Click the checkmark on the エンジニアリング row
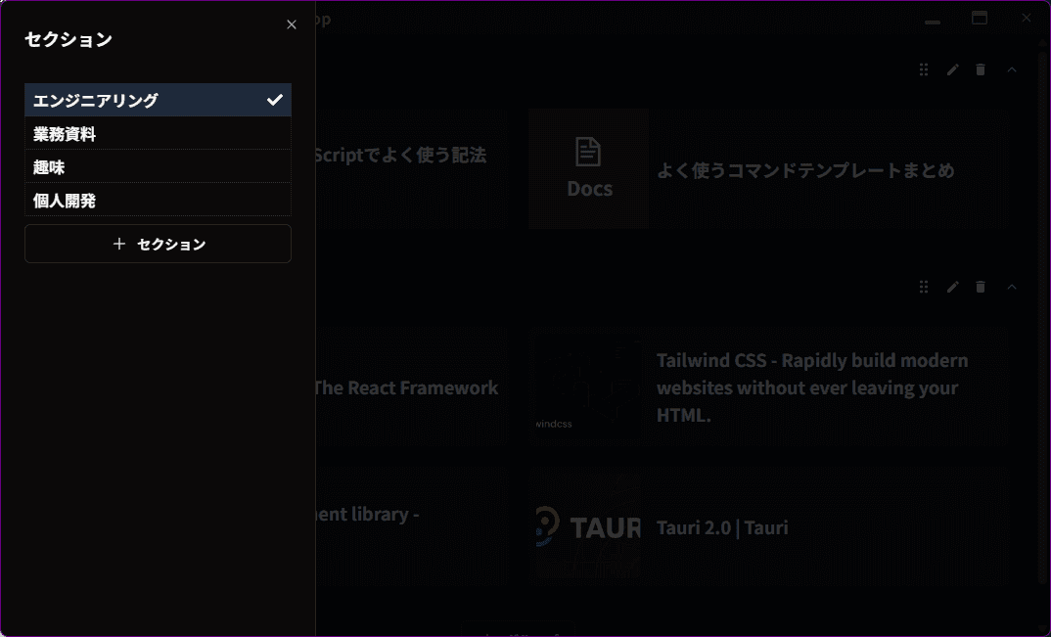The image size is (1051, 637). pos(275,100)
